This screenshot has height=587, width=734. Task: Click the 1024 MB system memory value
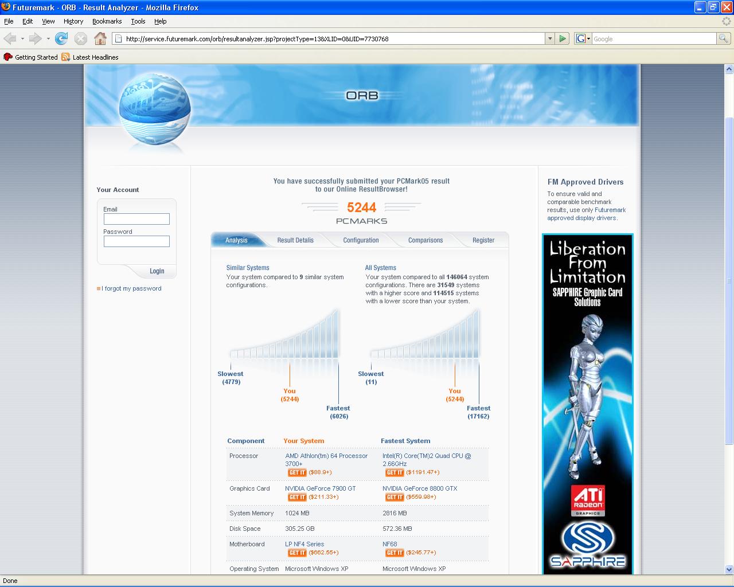[x=297, y=513]
